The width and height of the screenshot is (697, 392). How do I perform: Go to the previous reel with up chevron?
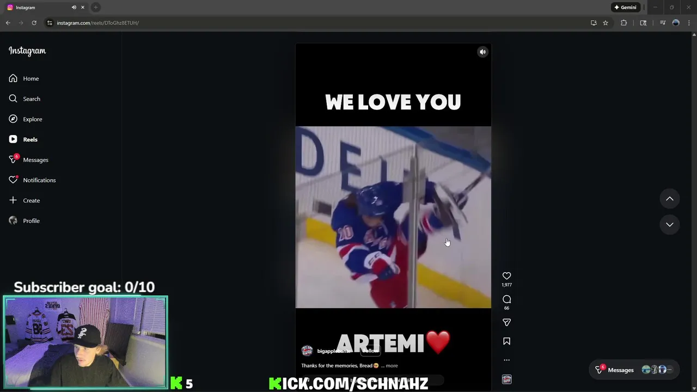coord(670,199)
